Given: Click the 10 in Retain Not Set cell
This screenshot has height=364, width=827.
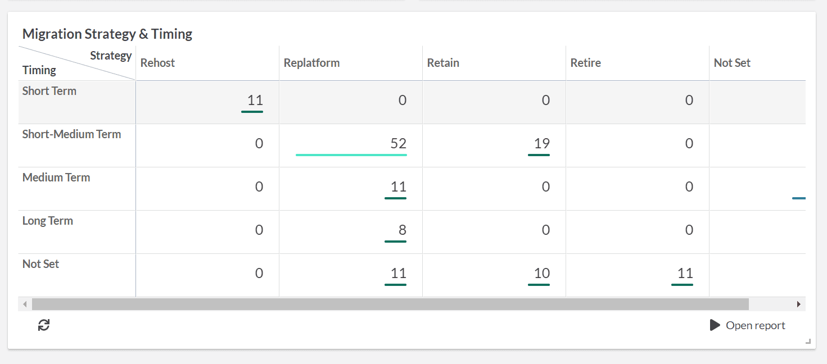Looking at the screenshot, I should 541,274.
